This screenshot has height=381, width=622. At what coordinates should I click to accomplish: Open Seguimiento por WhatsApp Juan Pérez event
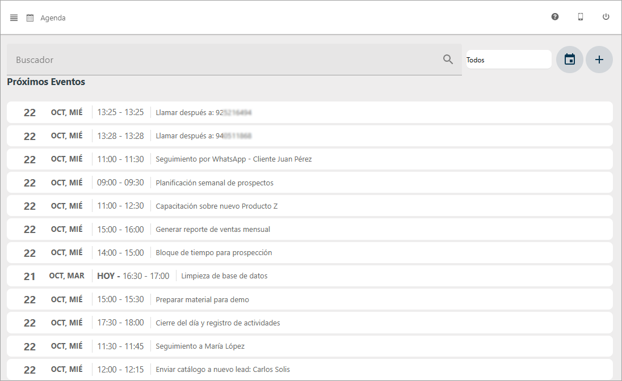(233, 159)
